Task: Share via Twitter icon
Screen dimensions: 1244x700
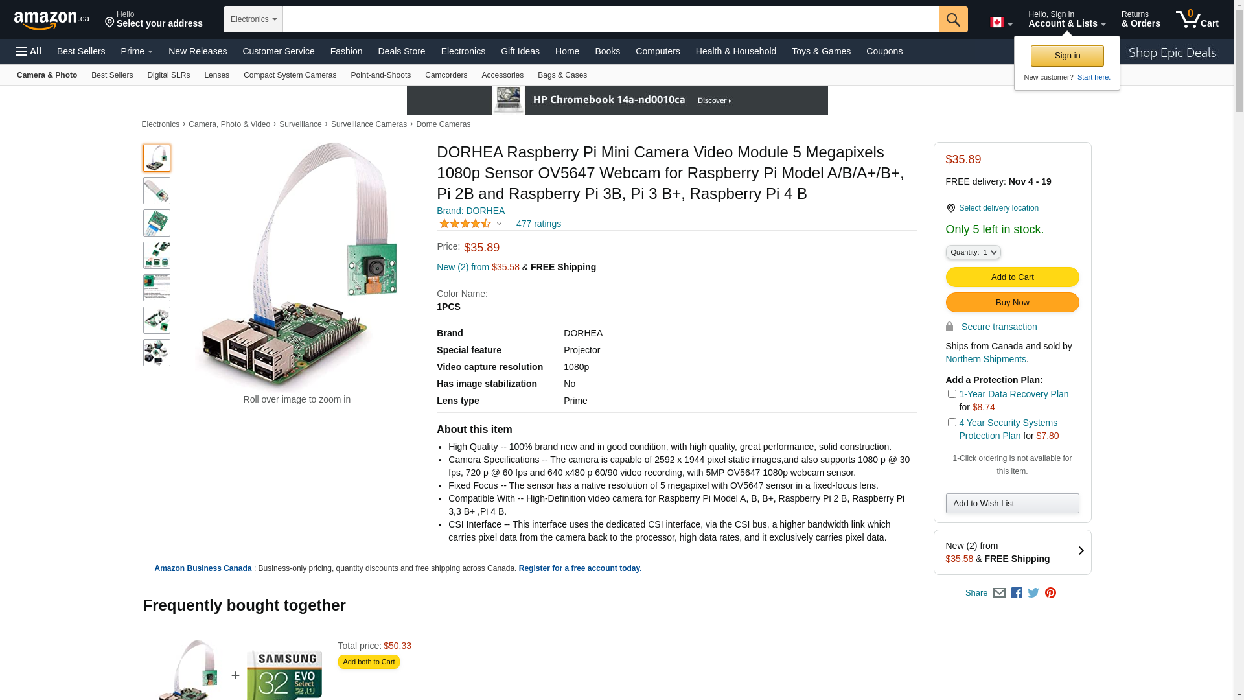Action: tap(1033, 593)
